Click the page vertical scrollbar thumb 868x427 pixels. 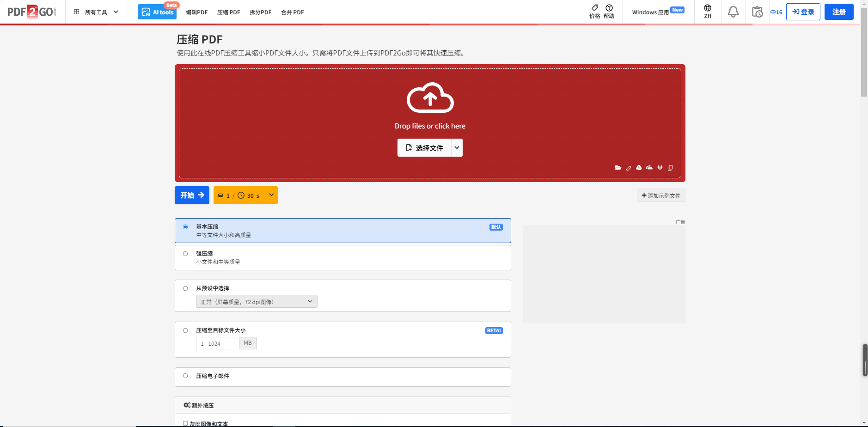pyautogui.click(x=864, y=51)
